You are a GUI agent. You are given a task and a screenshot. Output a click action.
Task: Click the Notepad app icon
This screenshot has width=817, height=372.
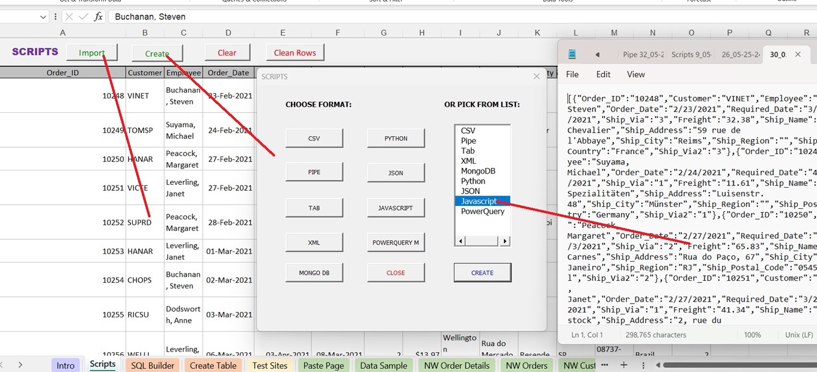pyautogui.click(x=572, y=55)
